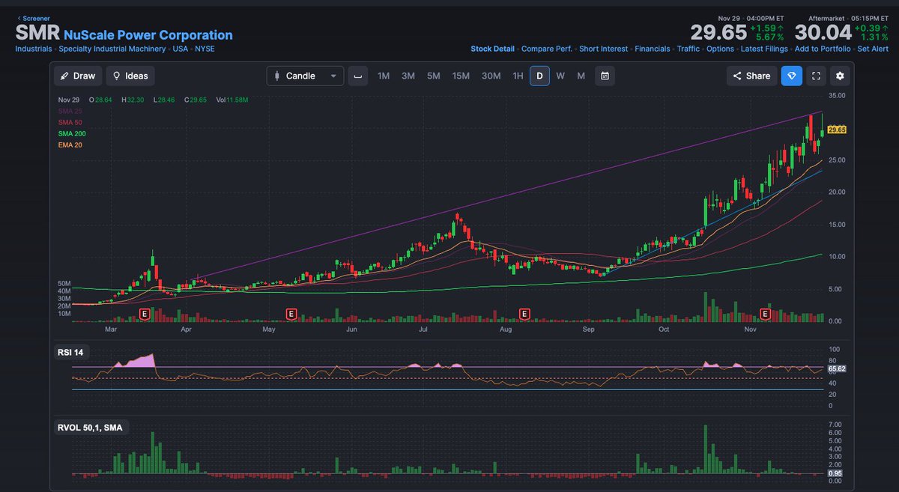Viewport: 899px width, 492px height.
Task: Select the 1H timeframe
Action: (518, 76)
